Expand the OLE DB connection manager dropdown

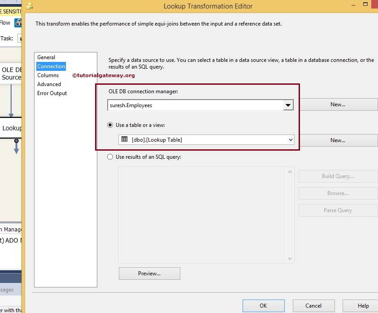pos(288,105)
